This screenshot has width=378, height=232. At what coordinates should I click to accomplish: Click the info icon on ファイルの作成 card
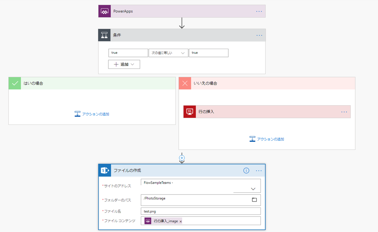[246, 170]
